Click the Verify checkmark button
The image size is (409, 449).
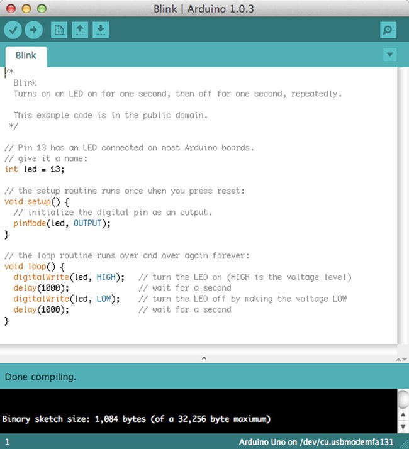pyautogui.click(x=13, y=30)
